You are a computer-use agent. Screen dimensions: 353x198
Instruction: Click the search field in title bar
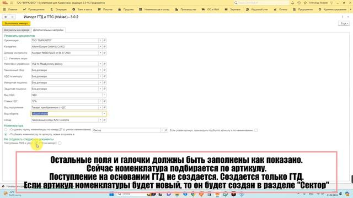(261, 3)
